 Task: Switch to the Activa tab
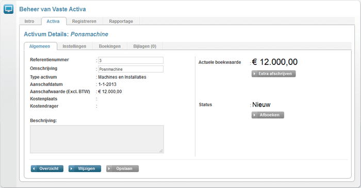(53, 21)
